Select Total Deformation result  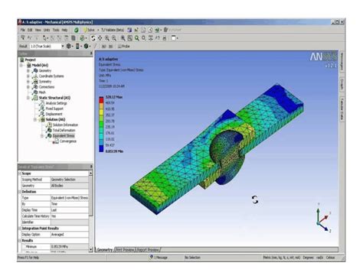point(64,130)
